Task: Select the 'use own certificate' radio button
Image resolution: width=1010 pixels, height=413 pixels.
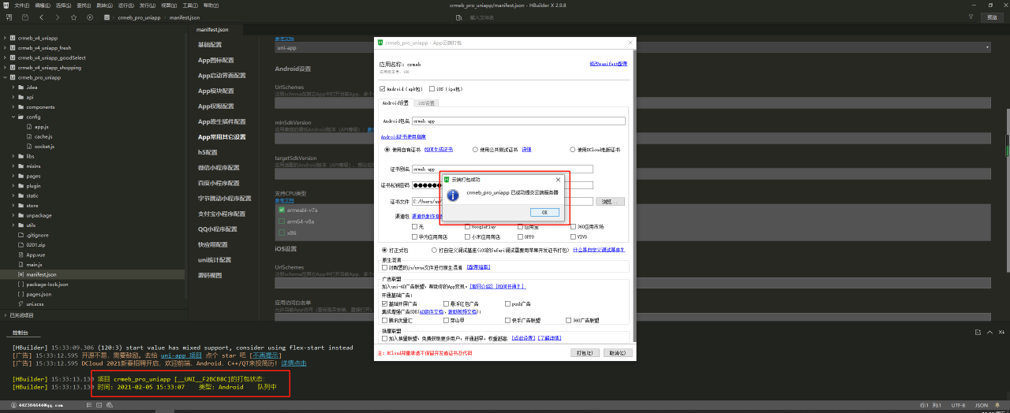Action: tap(387, 149)
